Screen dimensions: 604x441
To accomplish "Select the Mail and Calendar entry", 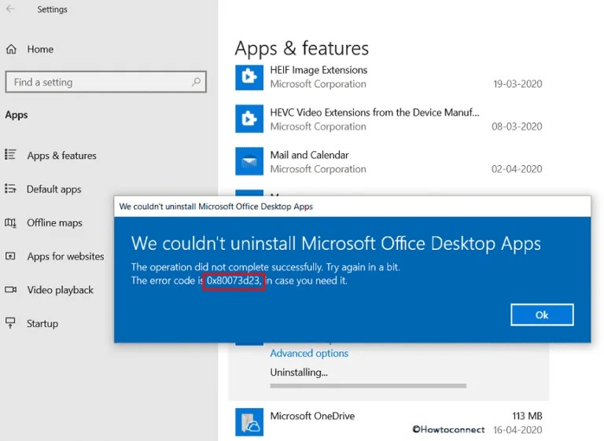I will tap(389, 161).
